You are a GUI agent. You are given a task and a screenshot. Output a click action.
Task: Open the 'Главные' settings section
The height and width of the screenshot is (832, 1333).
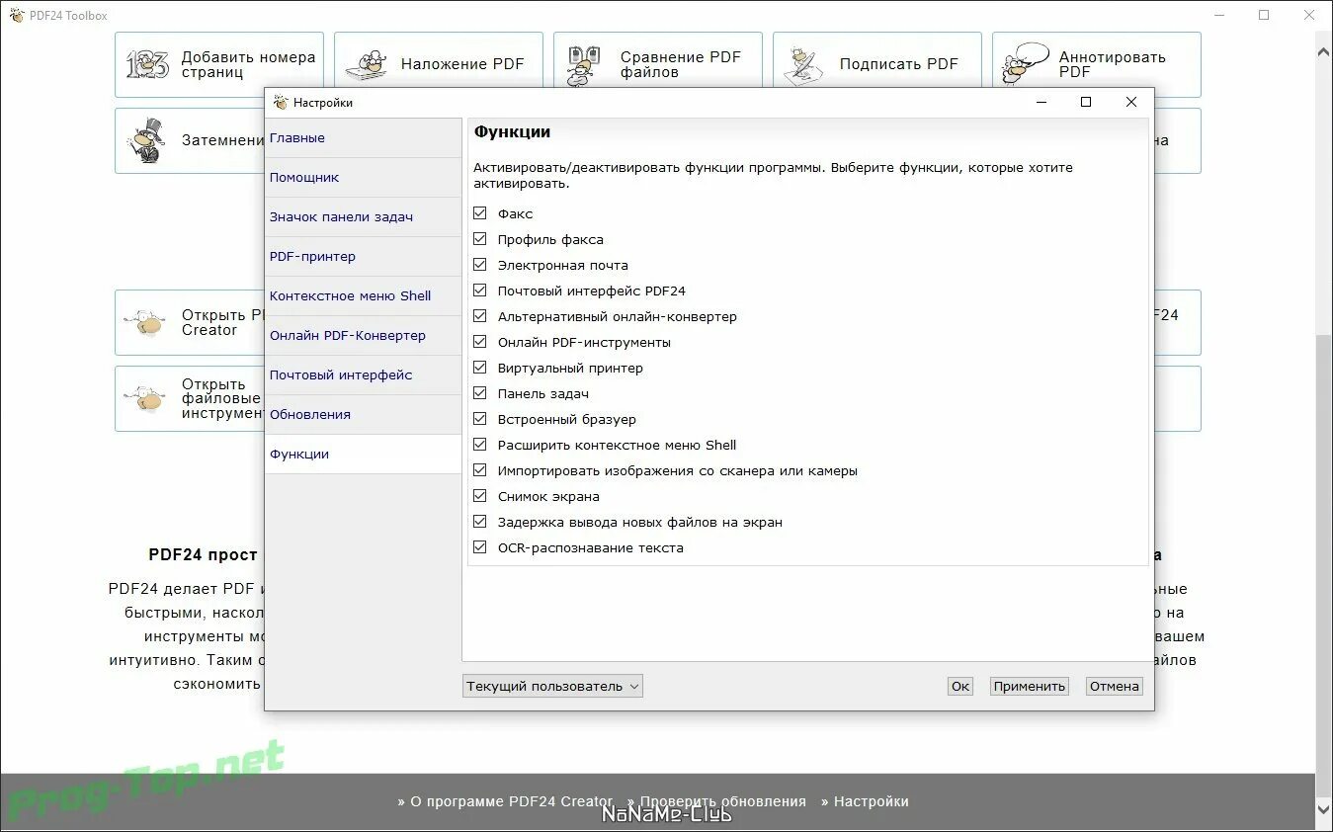coord(363,138)
